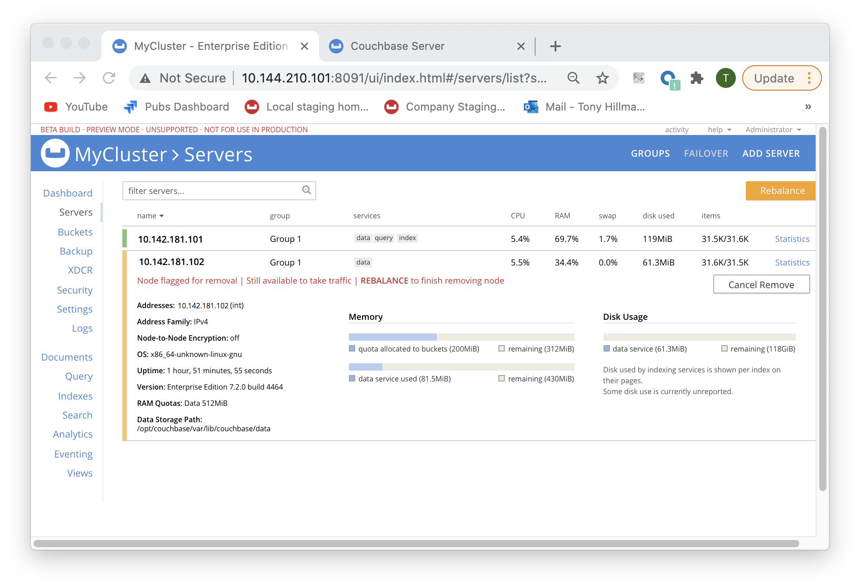Show more bookmarks with the chevron
Image resolution: width=860 pixels, height=588 pixels.
click(x=808, y=107)
